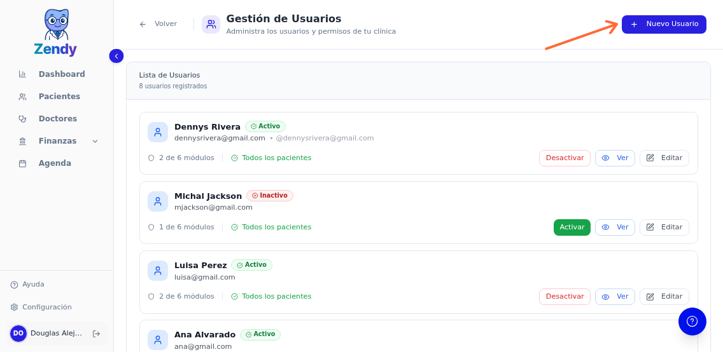Click the email mjackson@gmail.com
Viewport: 723px width, 352px height.
(213, 208)
